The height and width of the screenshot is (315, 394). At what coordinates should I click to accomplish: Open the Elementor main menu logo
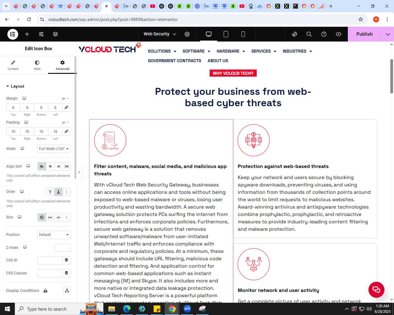tap(13, 34)
